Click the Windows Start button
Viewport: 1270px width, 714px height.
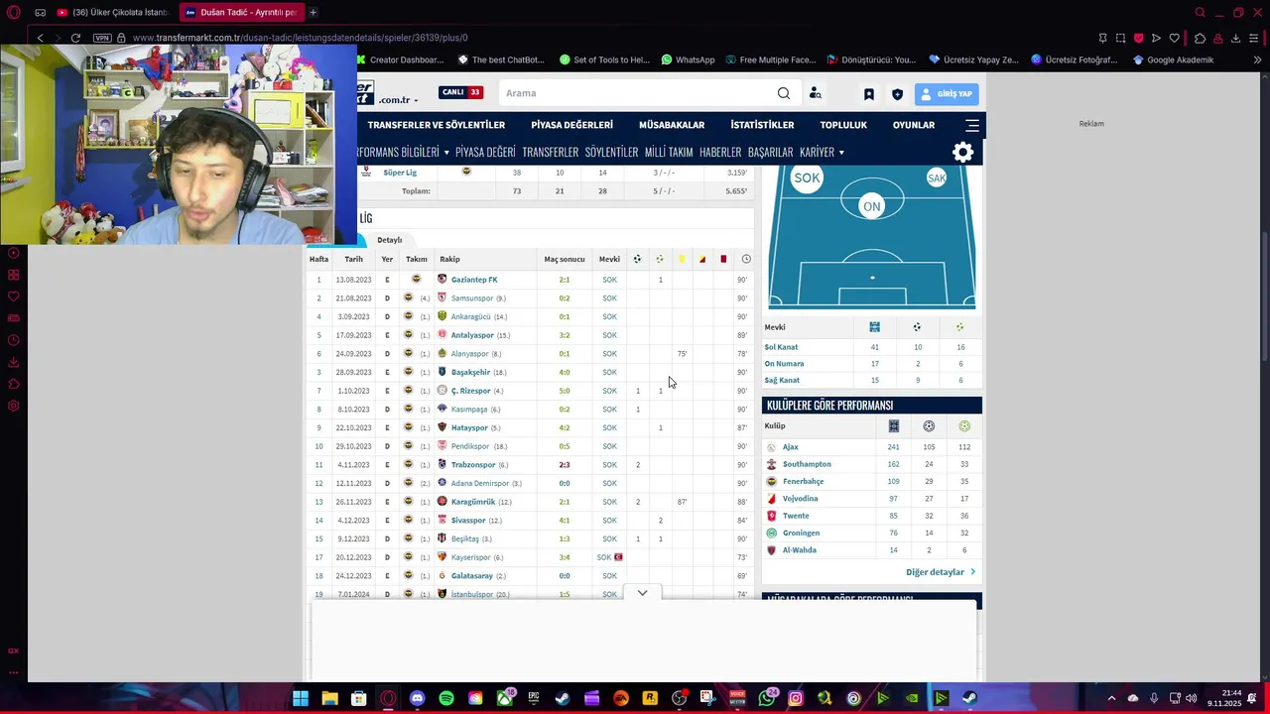301,698
